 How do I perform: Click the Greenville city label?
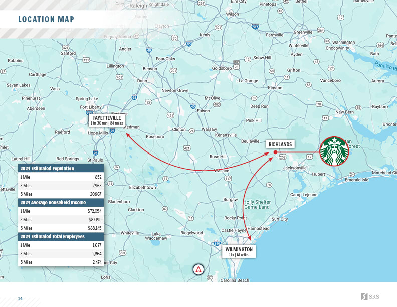coord(303,32)
